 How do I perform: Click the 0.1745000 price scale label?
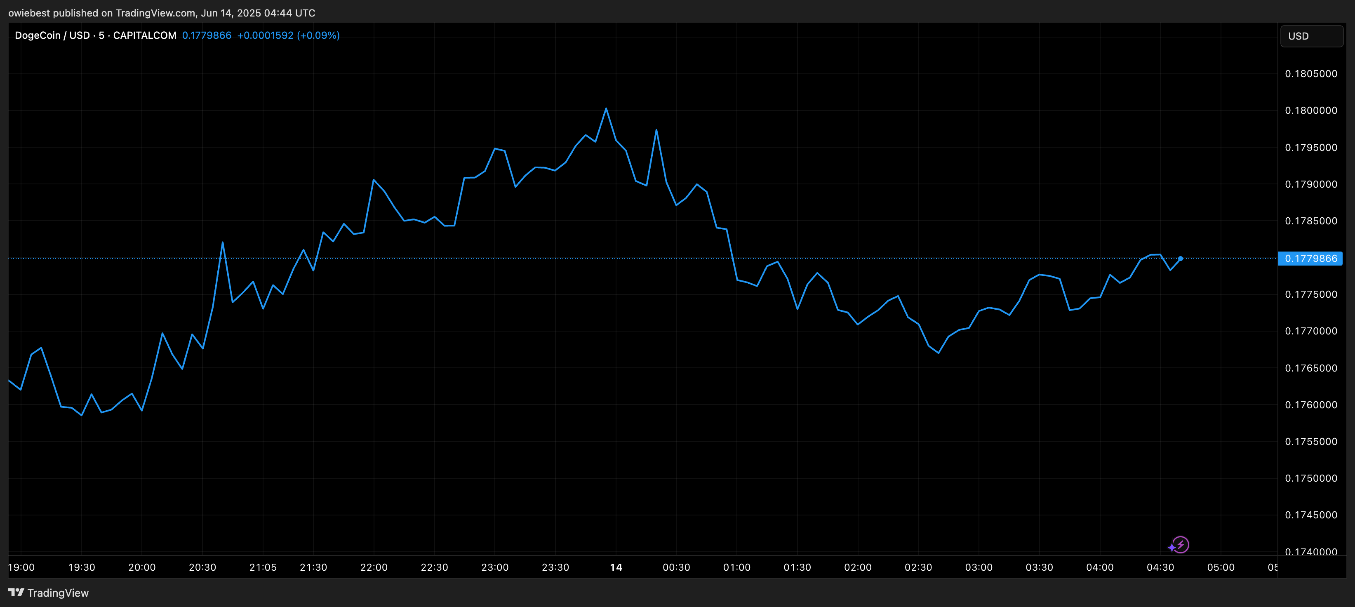click(x=1311, y=515)
